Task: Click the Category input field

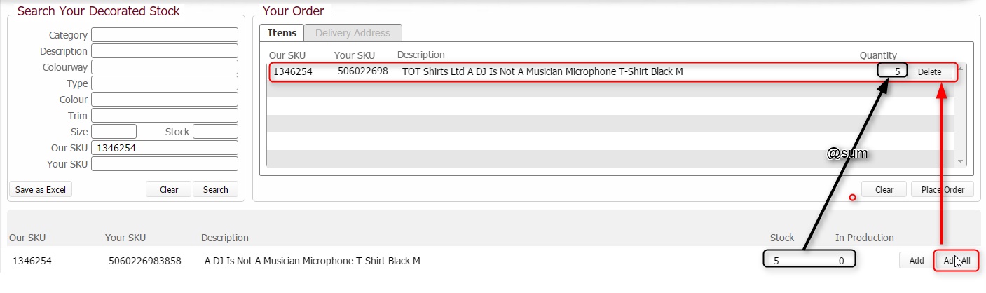Action: click(x=165, y=35)
